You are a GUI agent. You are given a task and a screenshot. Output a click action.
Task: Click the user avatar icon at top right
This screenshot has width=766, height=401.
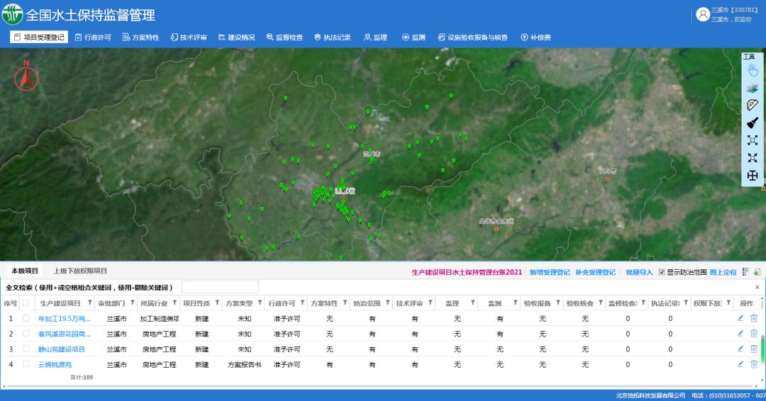tap(703, 14)
